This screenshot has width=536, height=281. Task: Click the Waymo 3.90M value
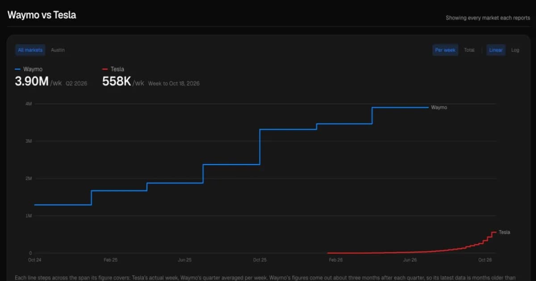pyautogui.click(x=32, y=82)
